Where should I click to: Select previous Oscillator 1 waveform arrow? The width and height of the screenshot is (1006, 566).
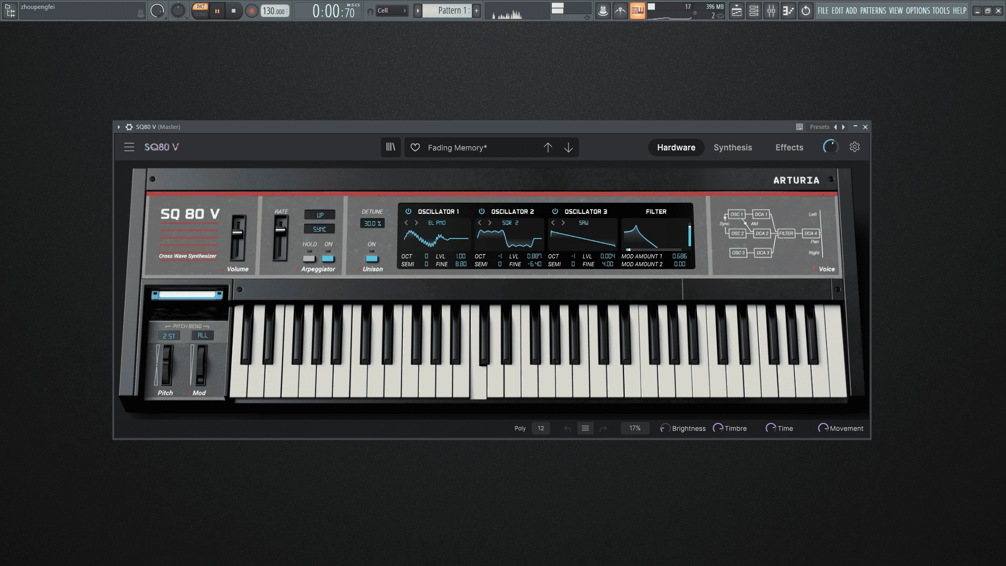click(406, 223)
